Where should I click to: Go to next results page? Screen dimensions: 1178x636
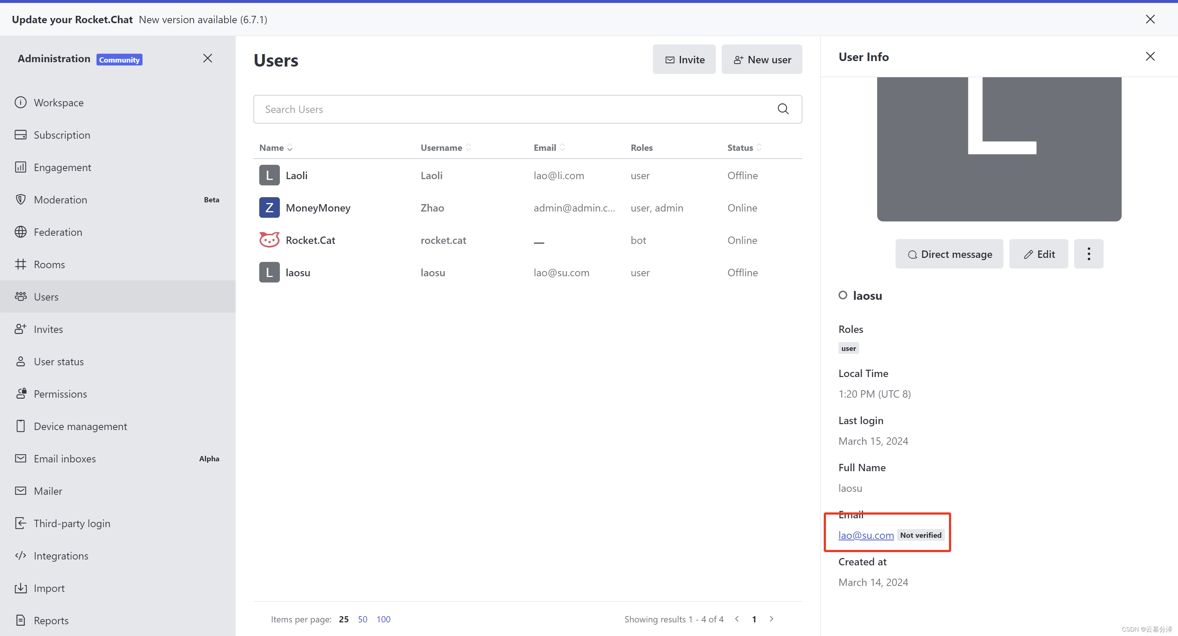coord(771,619)
